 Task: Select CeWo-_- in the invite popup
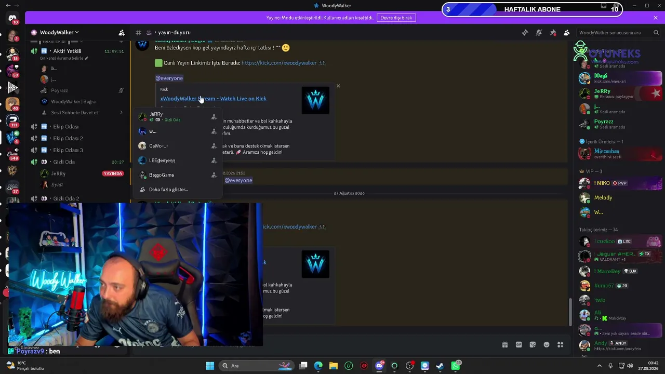click(x=178, y=146)
